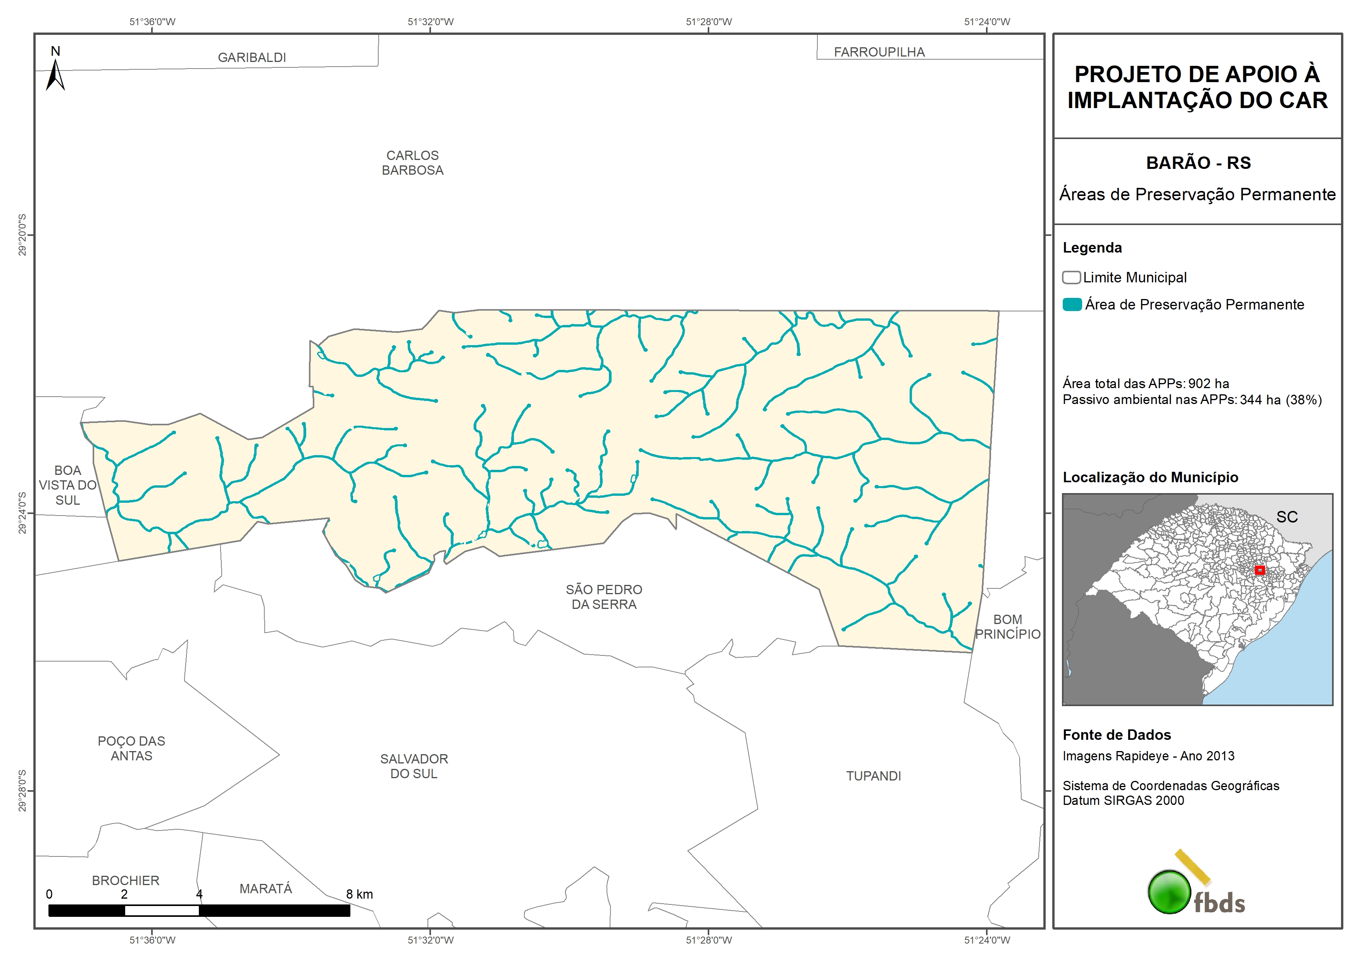Click the TUPANDI municipality label

tap(873, 776)
